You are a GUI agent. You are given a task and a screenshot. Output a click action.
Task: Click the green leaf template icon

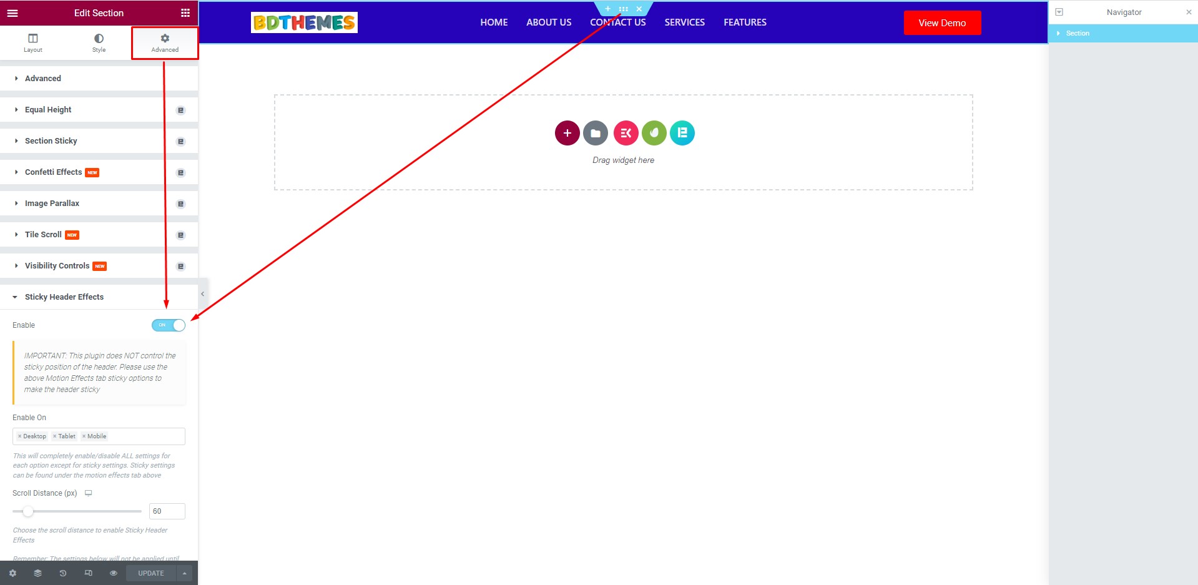coord(654,133)
